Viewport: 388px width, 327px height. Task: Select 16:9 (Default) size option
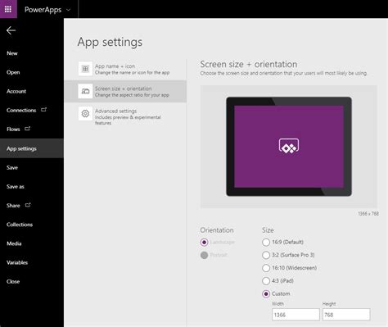[x=266, y=243]
